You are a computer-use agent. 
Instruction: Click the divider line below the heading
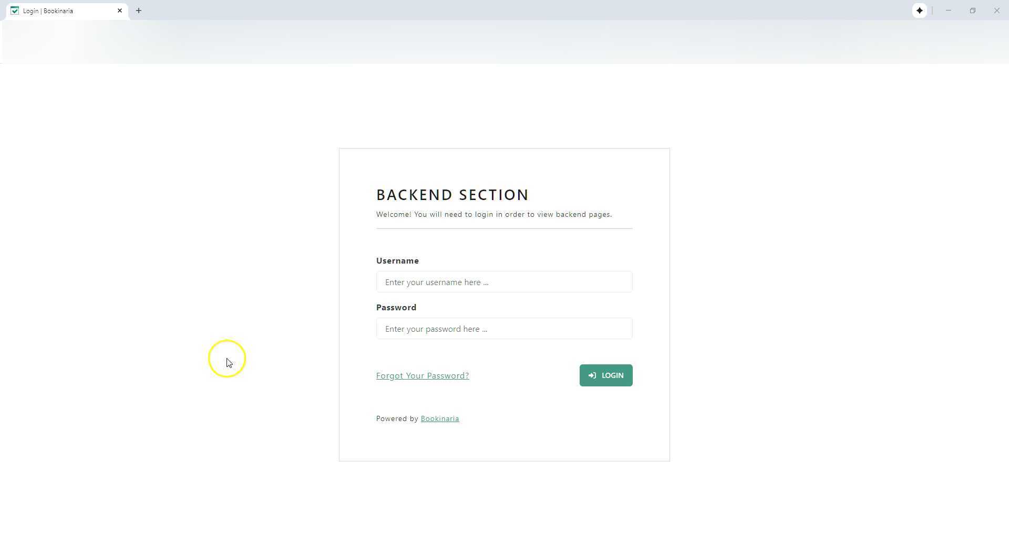(503, 228)
